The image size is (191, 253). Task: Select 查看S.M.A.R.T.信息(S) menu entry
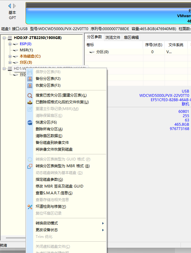coord(54,193)
